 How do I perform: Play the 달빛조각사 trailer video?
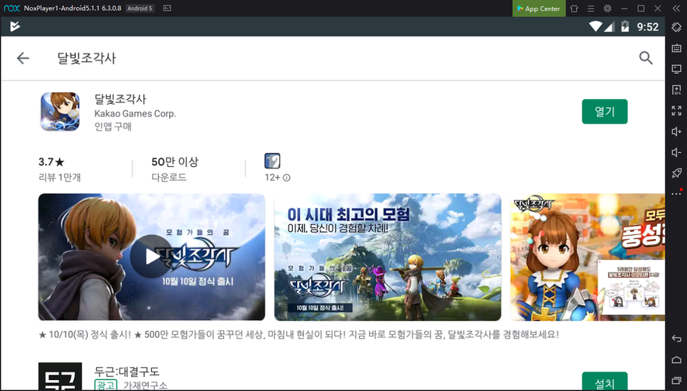point(152,257)
